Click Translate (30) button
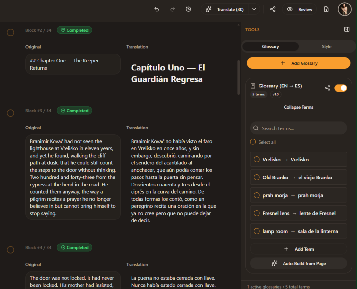This screenshot has height=289, width=357. (225, 9)
